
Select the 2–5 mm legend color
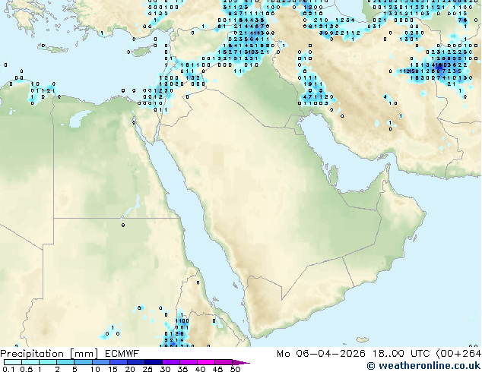tap(65, 362)
